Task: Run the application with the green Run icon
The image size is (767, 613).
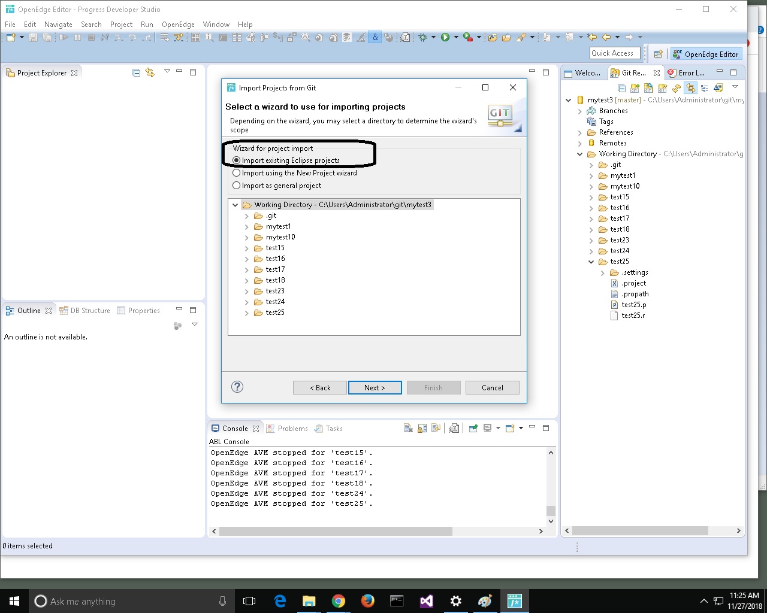Action: pyautogui.click(x=445, y=37)
